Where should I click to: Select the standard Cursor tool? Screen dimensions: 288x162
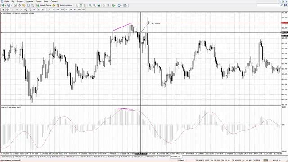pos(3,9)
